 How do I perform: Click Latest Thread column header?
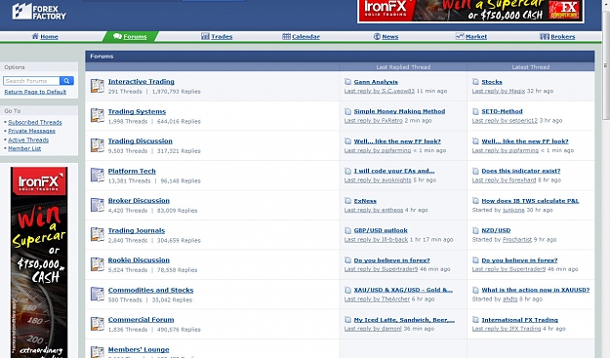(x=531, y=67)
